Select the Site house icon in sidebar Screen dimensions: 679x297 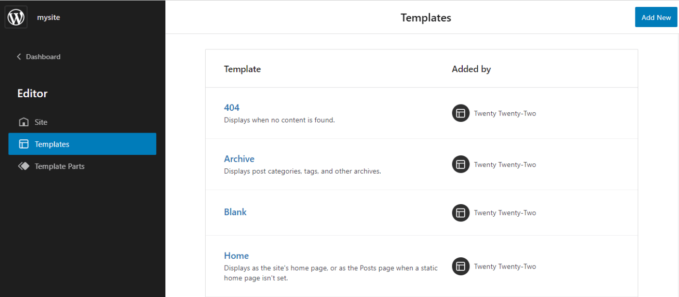(x=23, y=122)
